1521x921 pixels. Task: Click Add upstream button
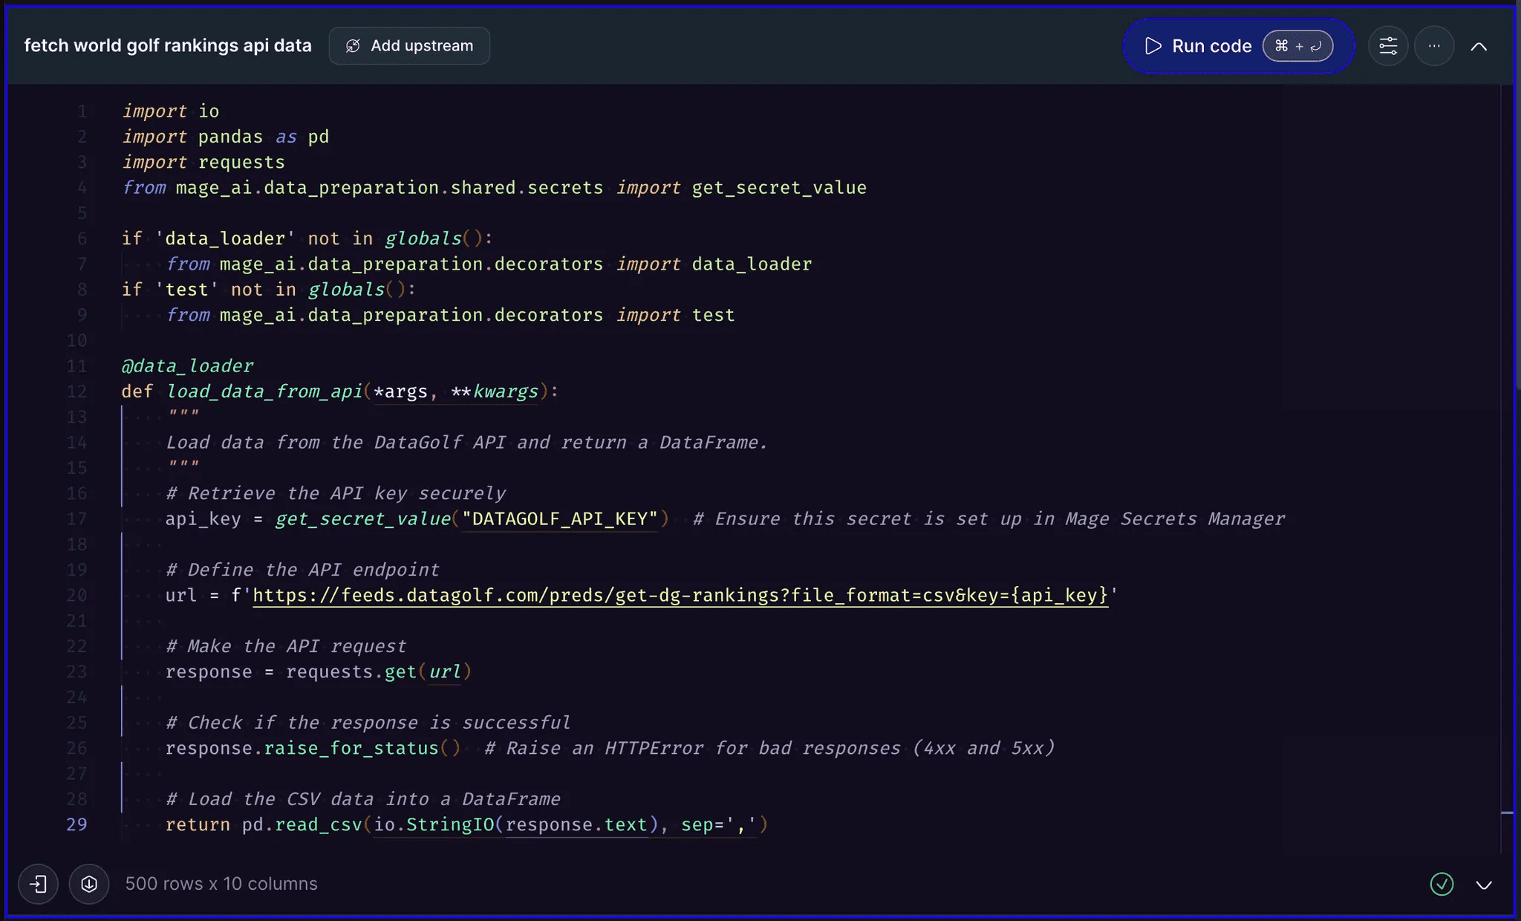pos(409,46)
